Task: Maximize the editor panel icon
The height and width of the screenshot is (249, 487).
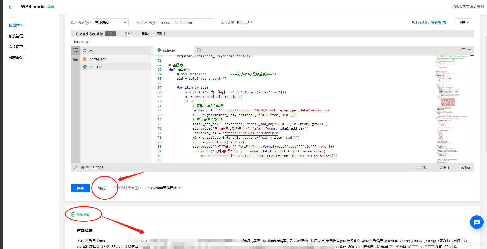Action: point(463,50)
